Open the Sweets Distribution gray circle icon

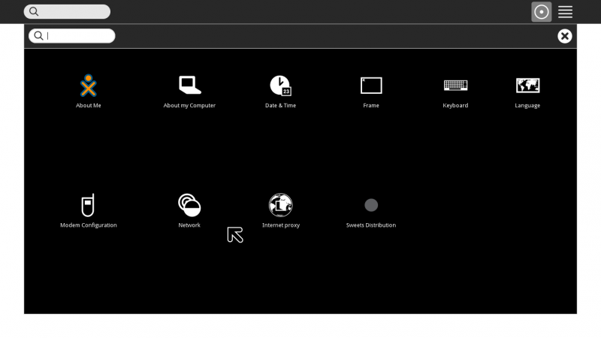click(x=371, y=204)
